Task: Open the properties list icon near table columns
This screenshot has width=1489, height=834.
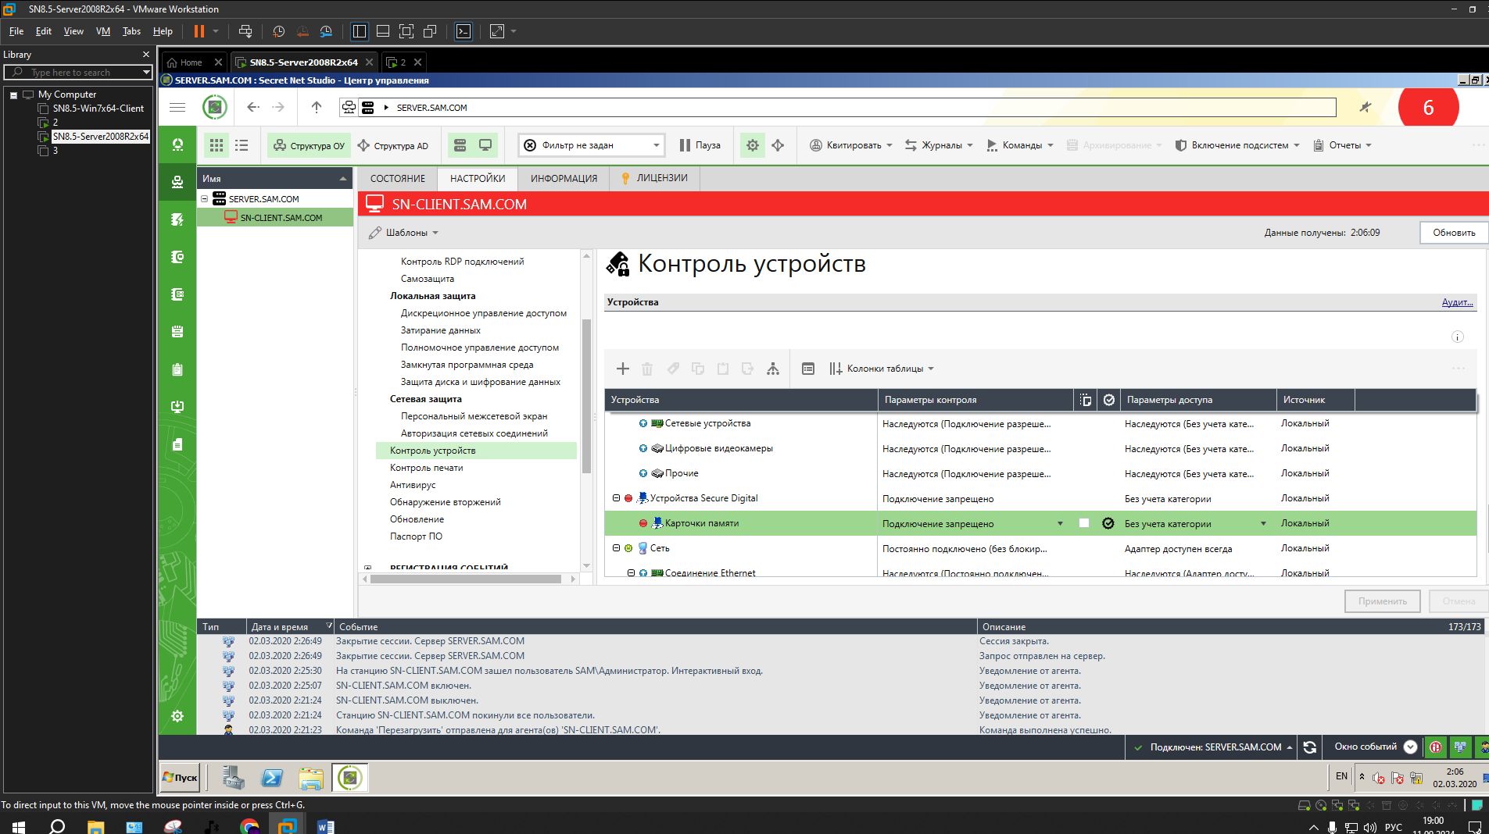Action: (808, 369)
